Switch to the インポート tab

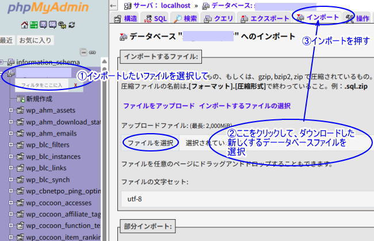point(318,17)
